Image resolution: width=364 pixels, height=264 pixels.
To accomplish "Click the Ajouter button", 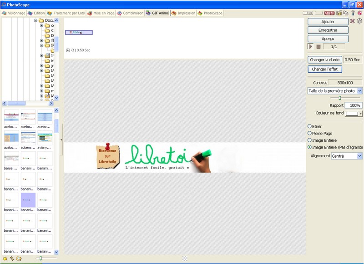I will 328,21.
